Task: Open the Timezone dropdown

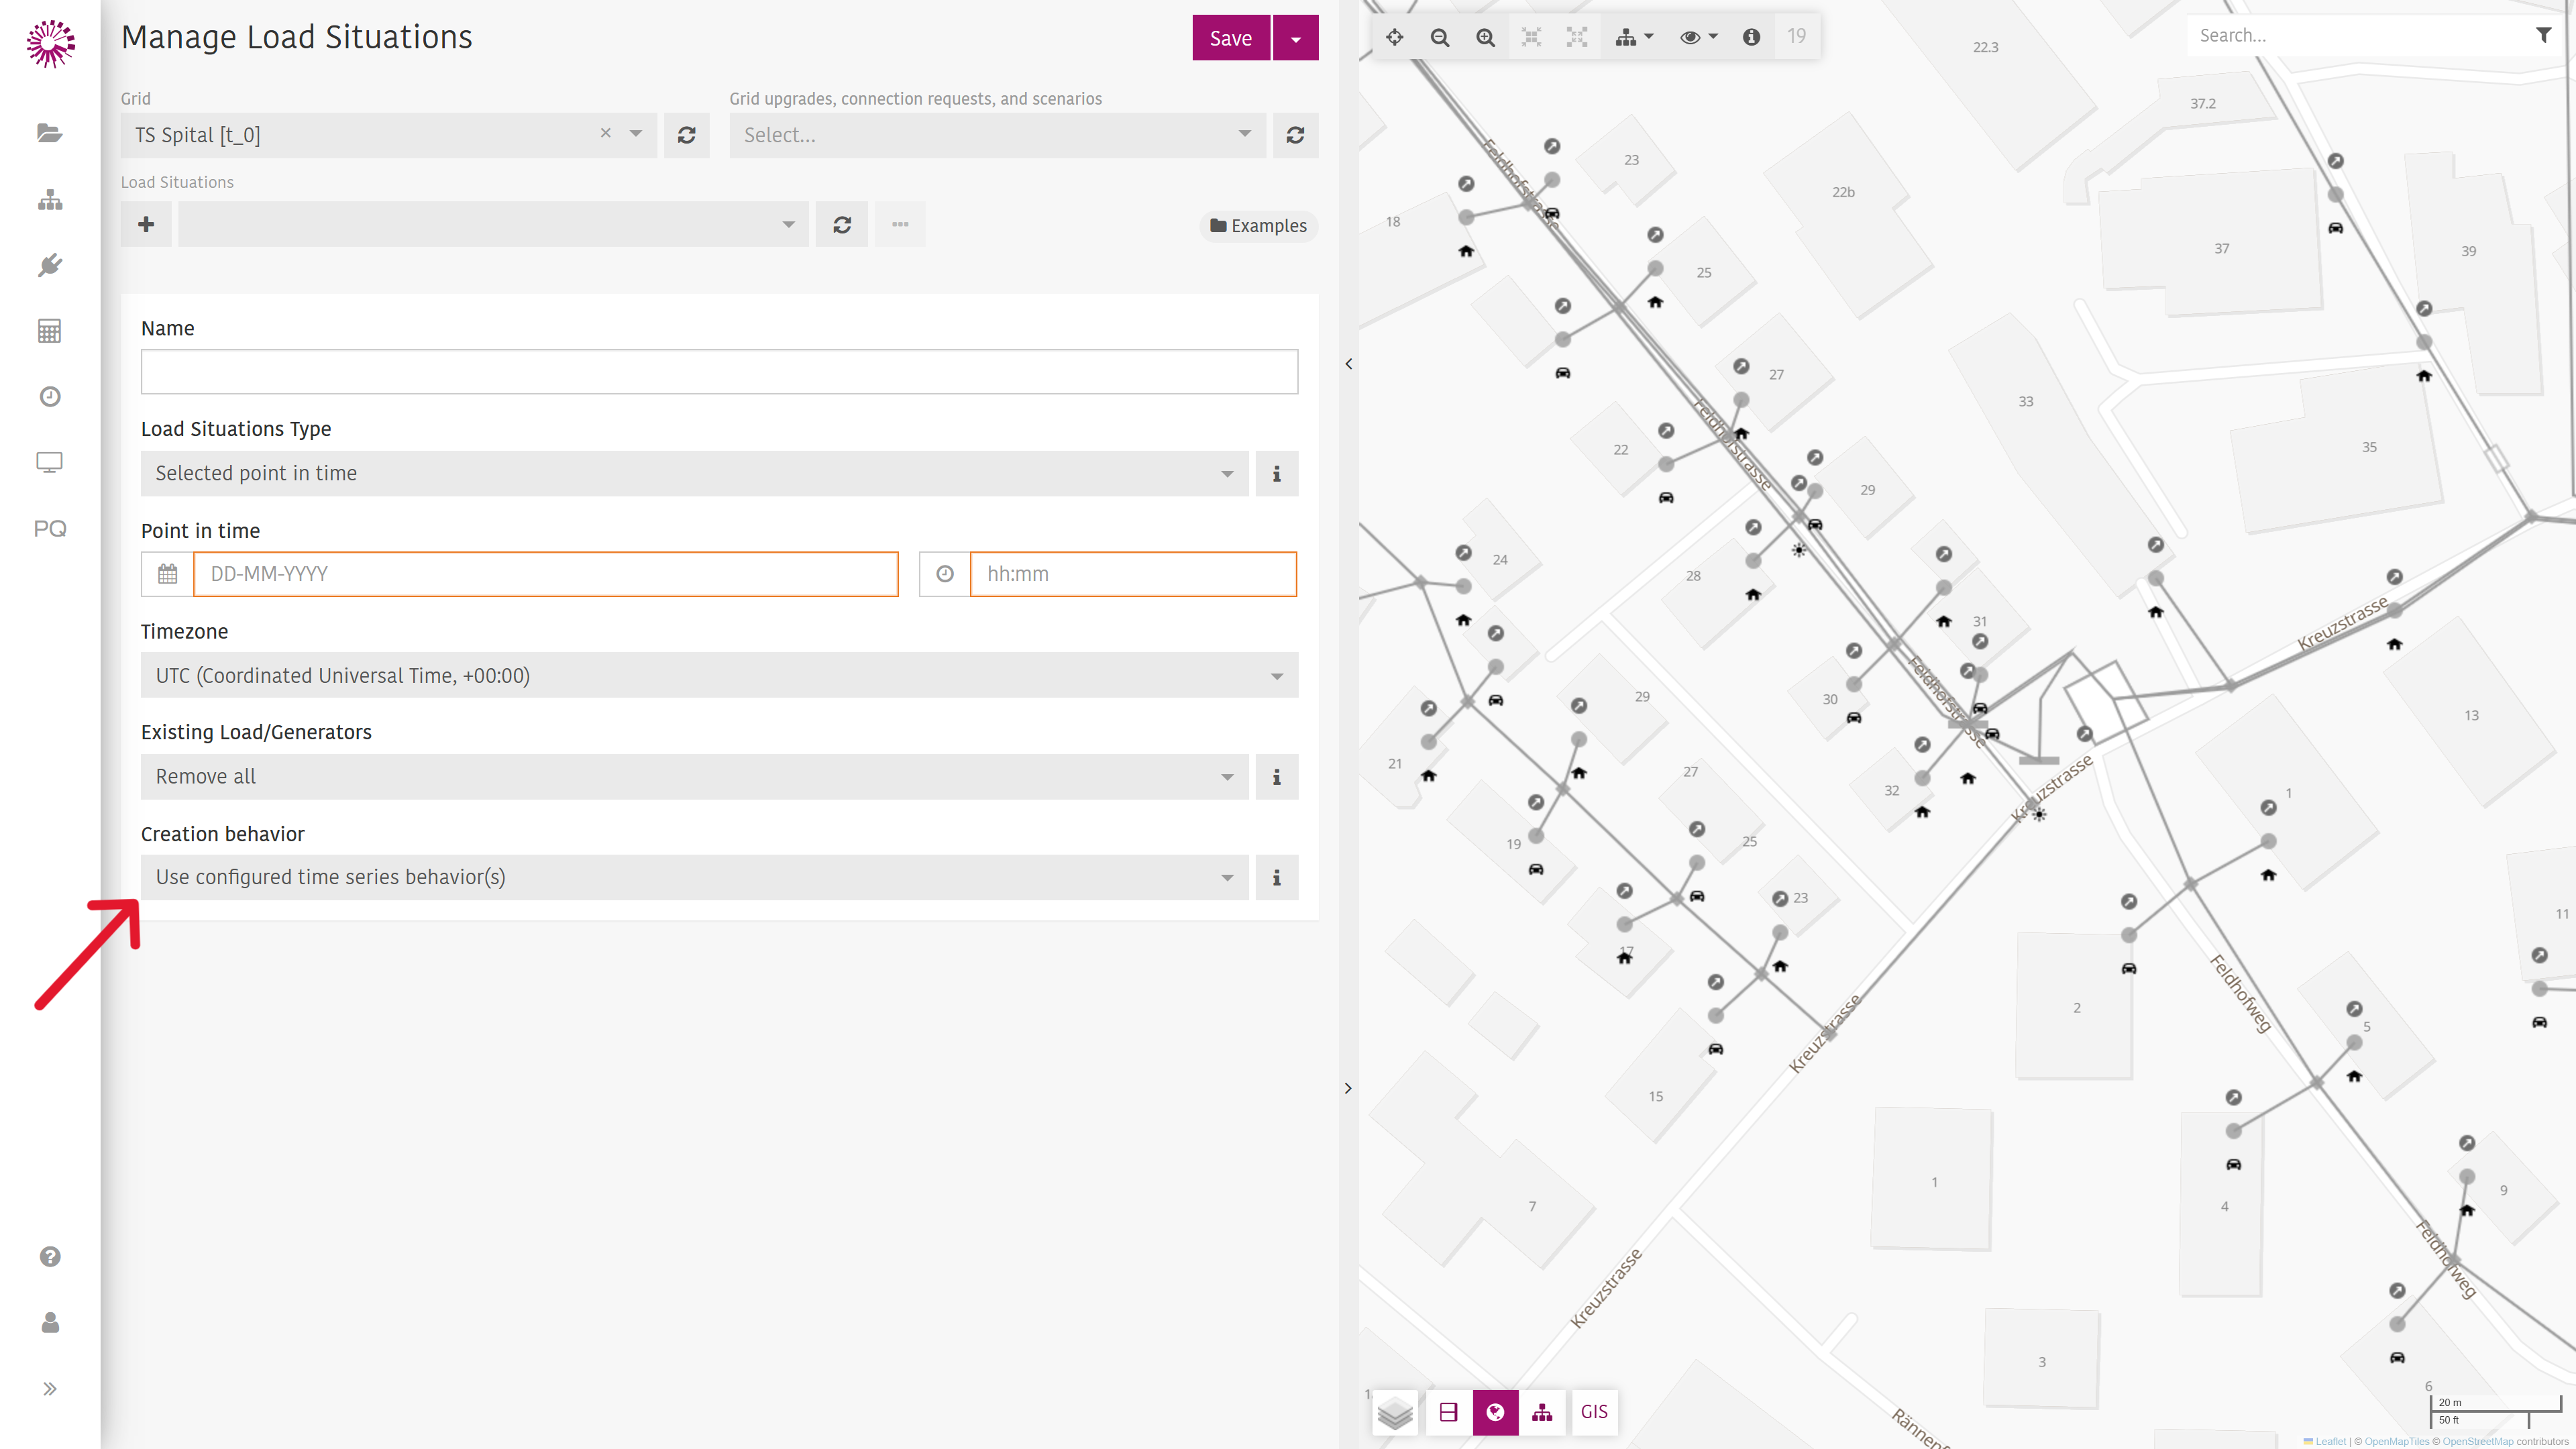Action: coord(719,675)
